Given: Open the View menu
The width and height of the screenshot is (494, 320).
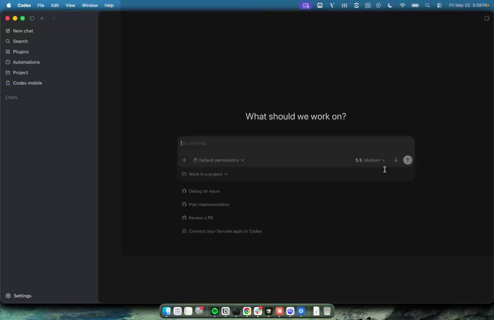Looking at the screenshot, I should 70,5.
